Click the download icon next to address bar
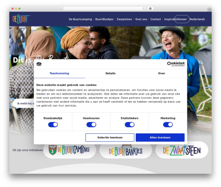The width and height of the screenshot is (221, 187). [x=150, y=9]
